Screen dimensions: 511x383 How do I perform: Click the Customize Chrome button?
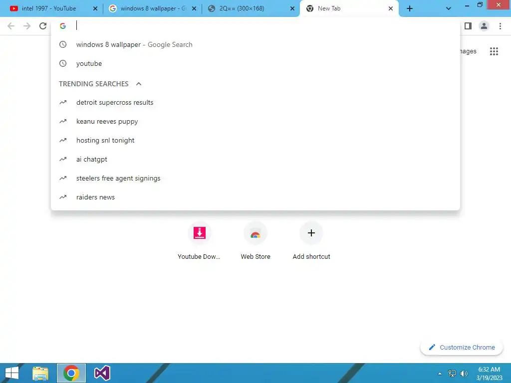pos(462,347)
